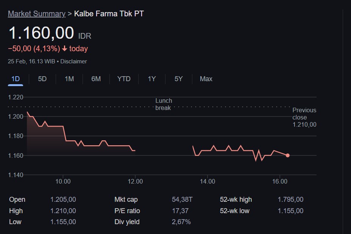Viewport: 351px width, 234px height.
Task: Select the 1D time range tab
Action: (x=16, y=79)
